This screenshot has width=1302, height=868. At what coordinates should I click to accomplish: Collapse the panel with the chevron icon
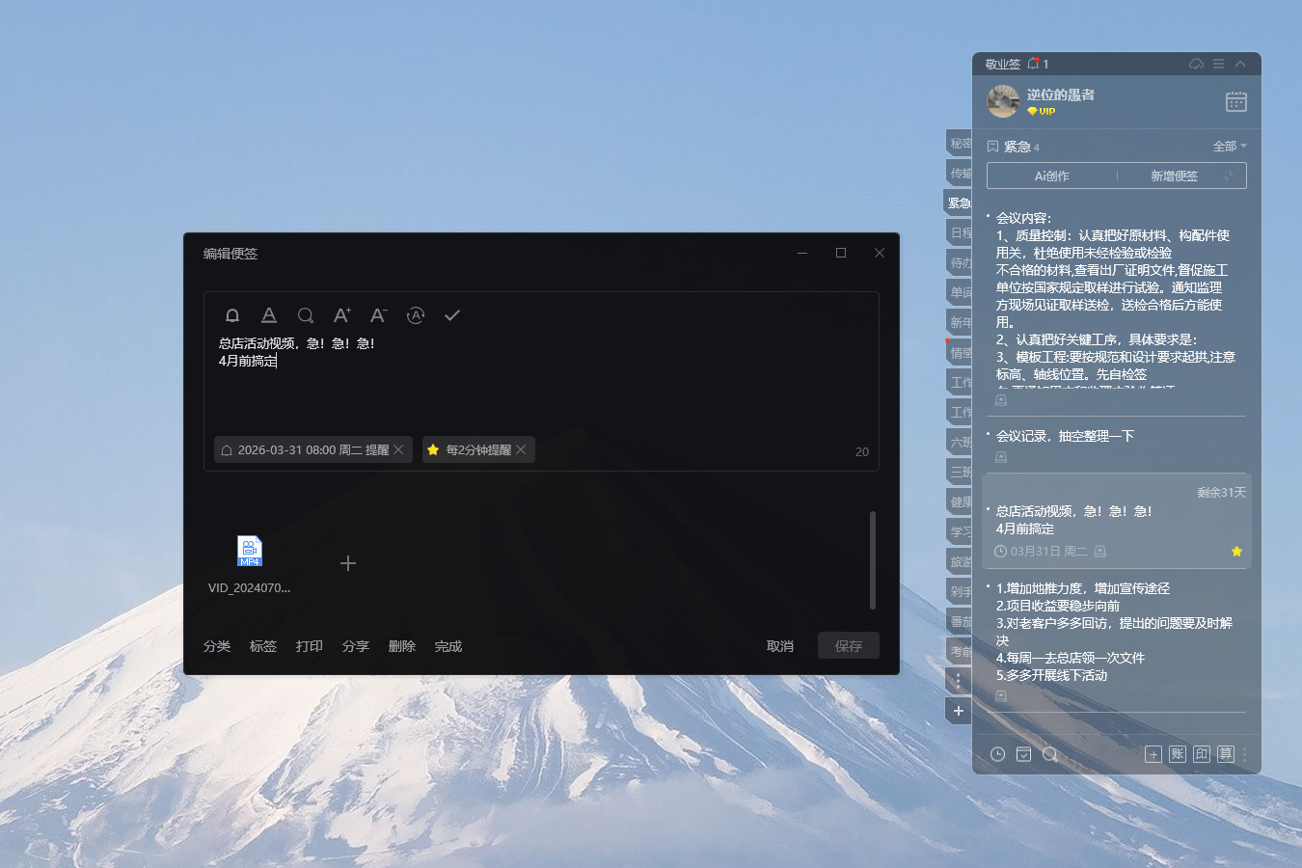[x=1241, y=63]
